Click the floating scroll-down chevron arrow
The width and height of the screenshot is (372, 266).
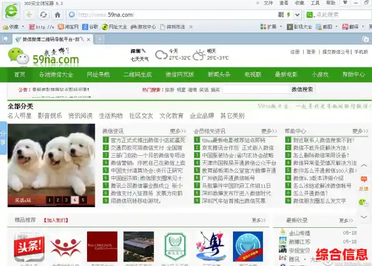tap(364, 217)
